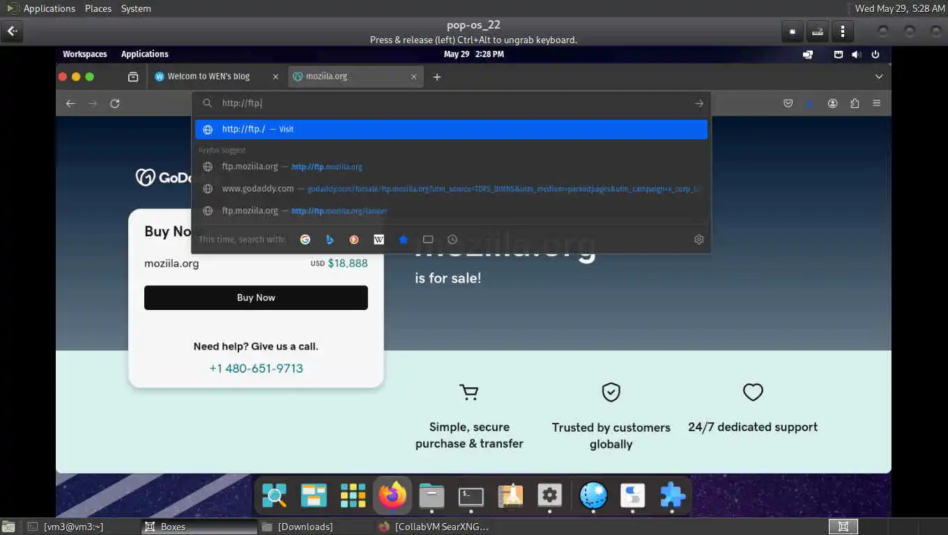
Task: Search bookmarks using the star icon
Action: click(403, 239)
